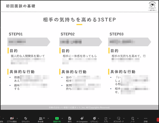
Task: Expand video options arrow beside ビデオの開始
Action: tap(17, 119)
